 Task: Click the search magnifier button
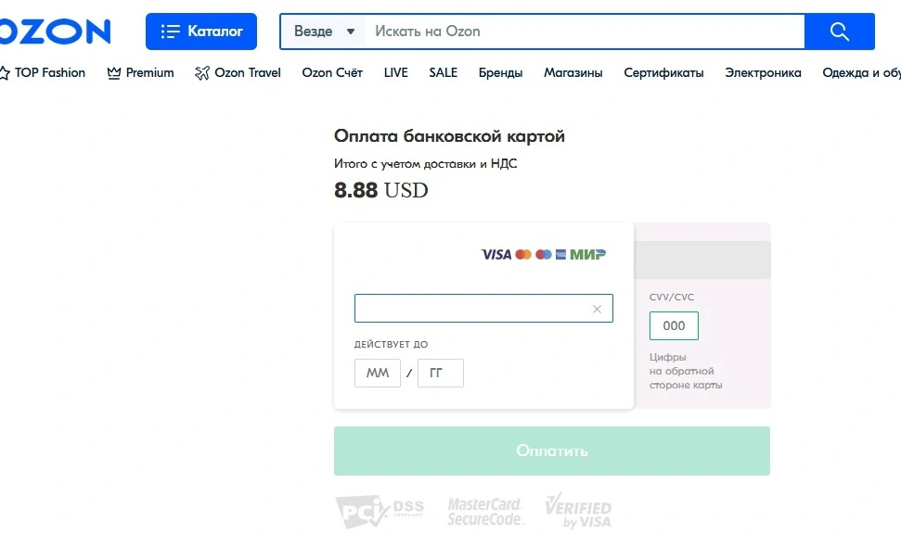pos(840,31)
